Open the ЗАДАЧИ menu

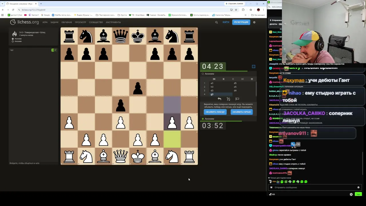click(54, 22)
